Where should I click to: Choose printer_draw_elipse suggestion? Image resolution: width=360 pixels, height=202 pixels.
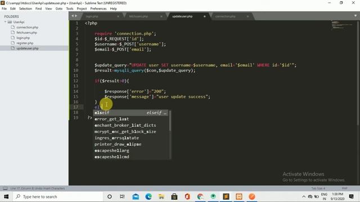[131, 144]
